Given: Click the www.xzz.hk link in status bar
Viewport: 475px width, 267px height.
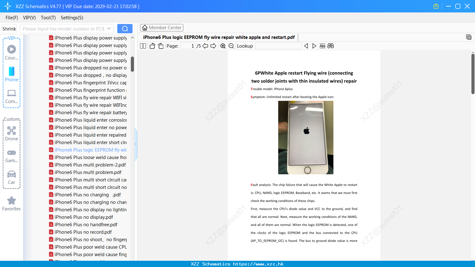Looking at the screenshot, I should (258, 264).
